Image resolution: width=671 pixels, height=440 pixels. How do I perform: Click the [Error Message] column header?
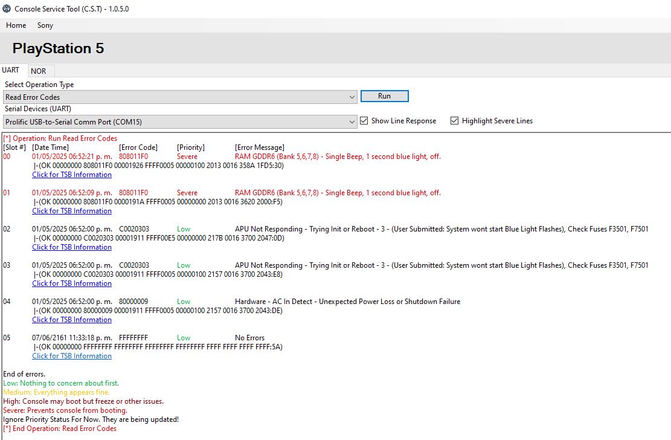coord(260,147)
